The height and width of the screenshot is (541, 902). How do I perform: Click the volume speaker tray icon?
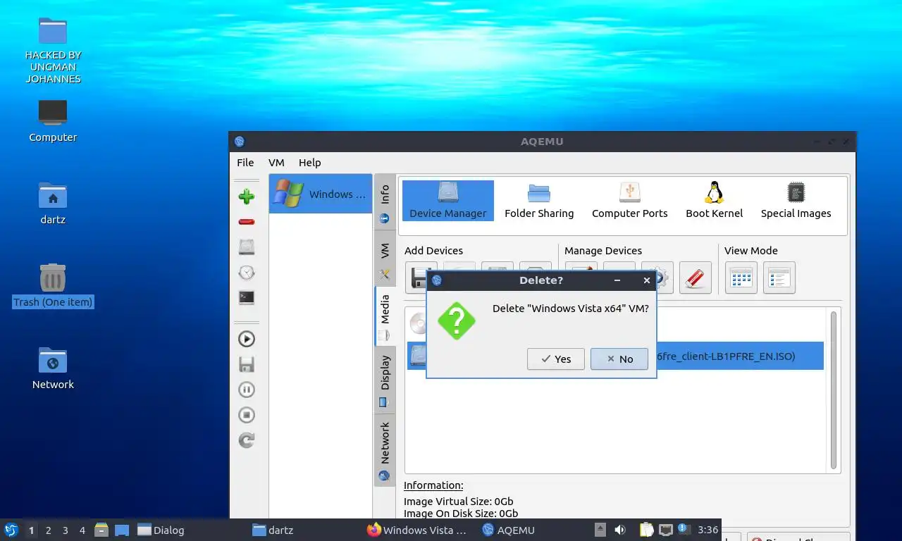(620, 530)
